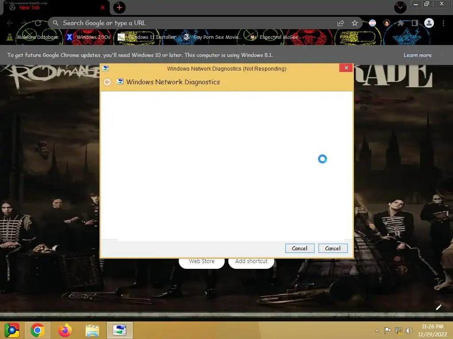Screen dimensions: 453x339
Task: Click the back arrow in Windows Network Diagnostics
Action: coord(107,82)
